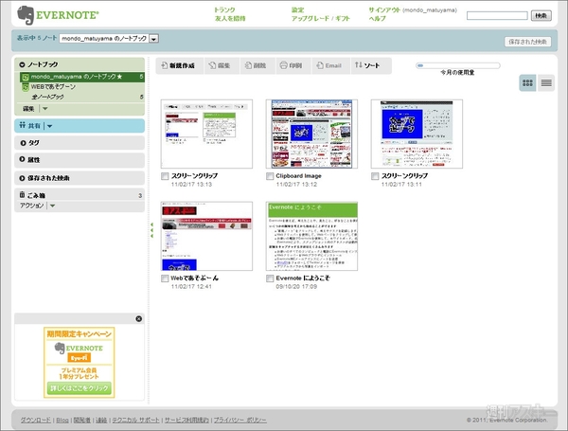
Task: Click the 期間限定キャンペーン Eye-Fi banner
Action: [x=80, y=363]
